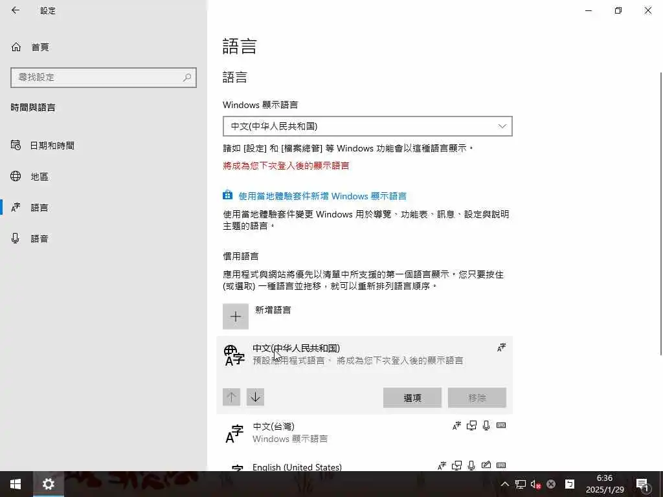Click display language icon on 中文(台灣) row
The height and width of the screenshot is (497, 663).
(456, 426)
